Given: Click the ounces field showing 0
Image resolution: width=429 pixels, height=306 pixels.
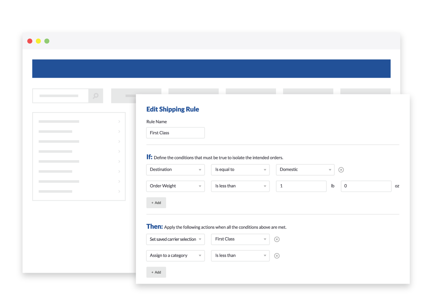Looking at the screenshot, I should click(x=366, y=186).
